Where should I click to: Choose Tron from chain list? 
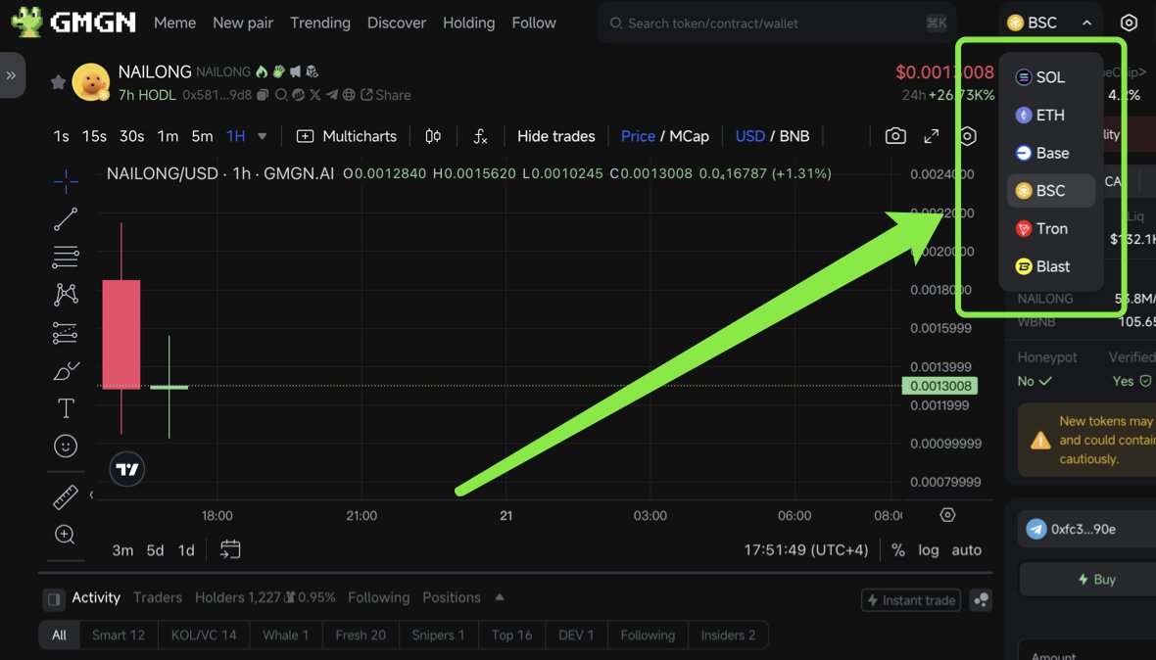tap(1050, 228)
